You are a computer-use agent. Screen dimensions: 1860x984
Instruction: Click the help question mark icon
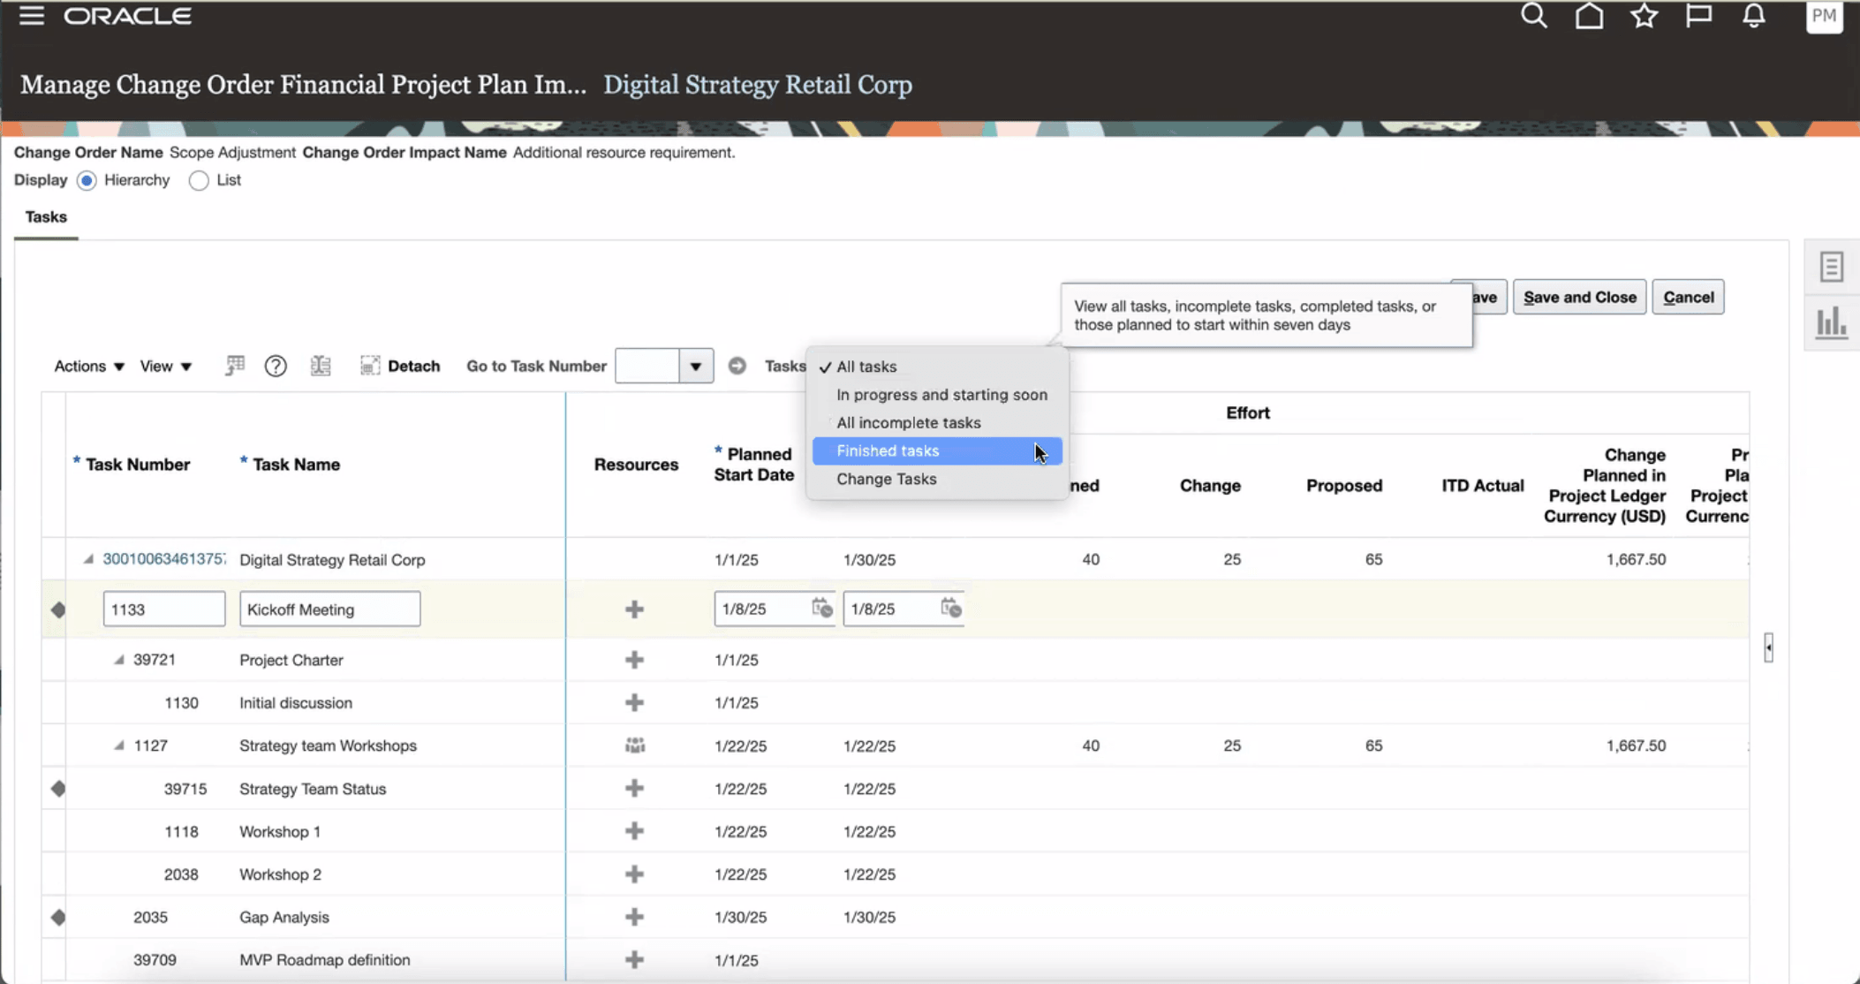point(276,366)
